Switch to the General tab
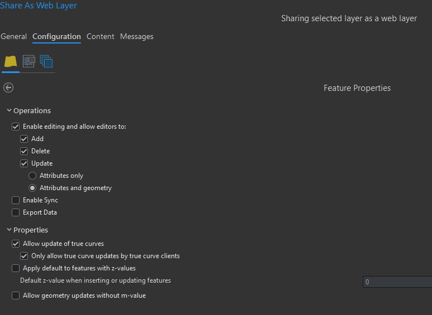Image resolution: width=432 pixels, height=315 pixels. tap(13, 36)
